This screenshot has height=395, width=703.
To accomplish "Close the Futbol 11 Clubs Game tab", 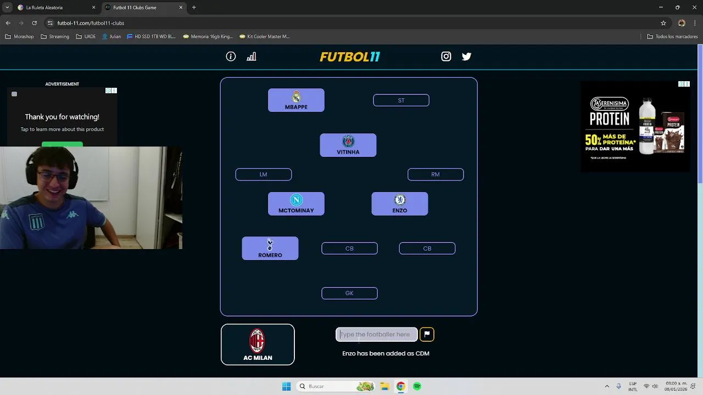I will pos(181,8).
